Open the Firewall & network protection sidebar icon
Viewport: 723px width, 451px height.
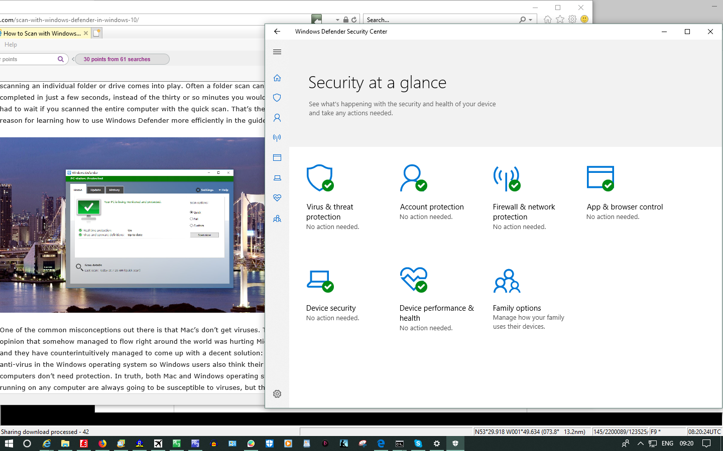tap(277, 138)
